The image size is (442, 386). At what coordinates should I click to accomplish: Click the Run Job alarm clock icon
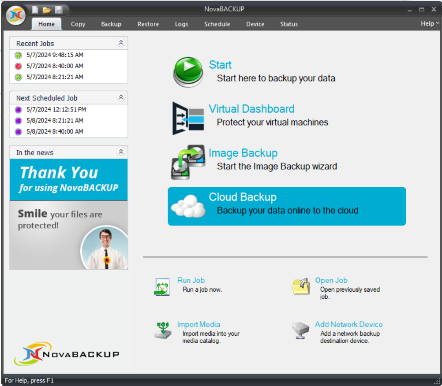[x=162, y=287]
